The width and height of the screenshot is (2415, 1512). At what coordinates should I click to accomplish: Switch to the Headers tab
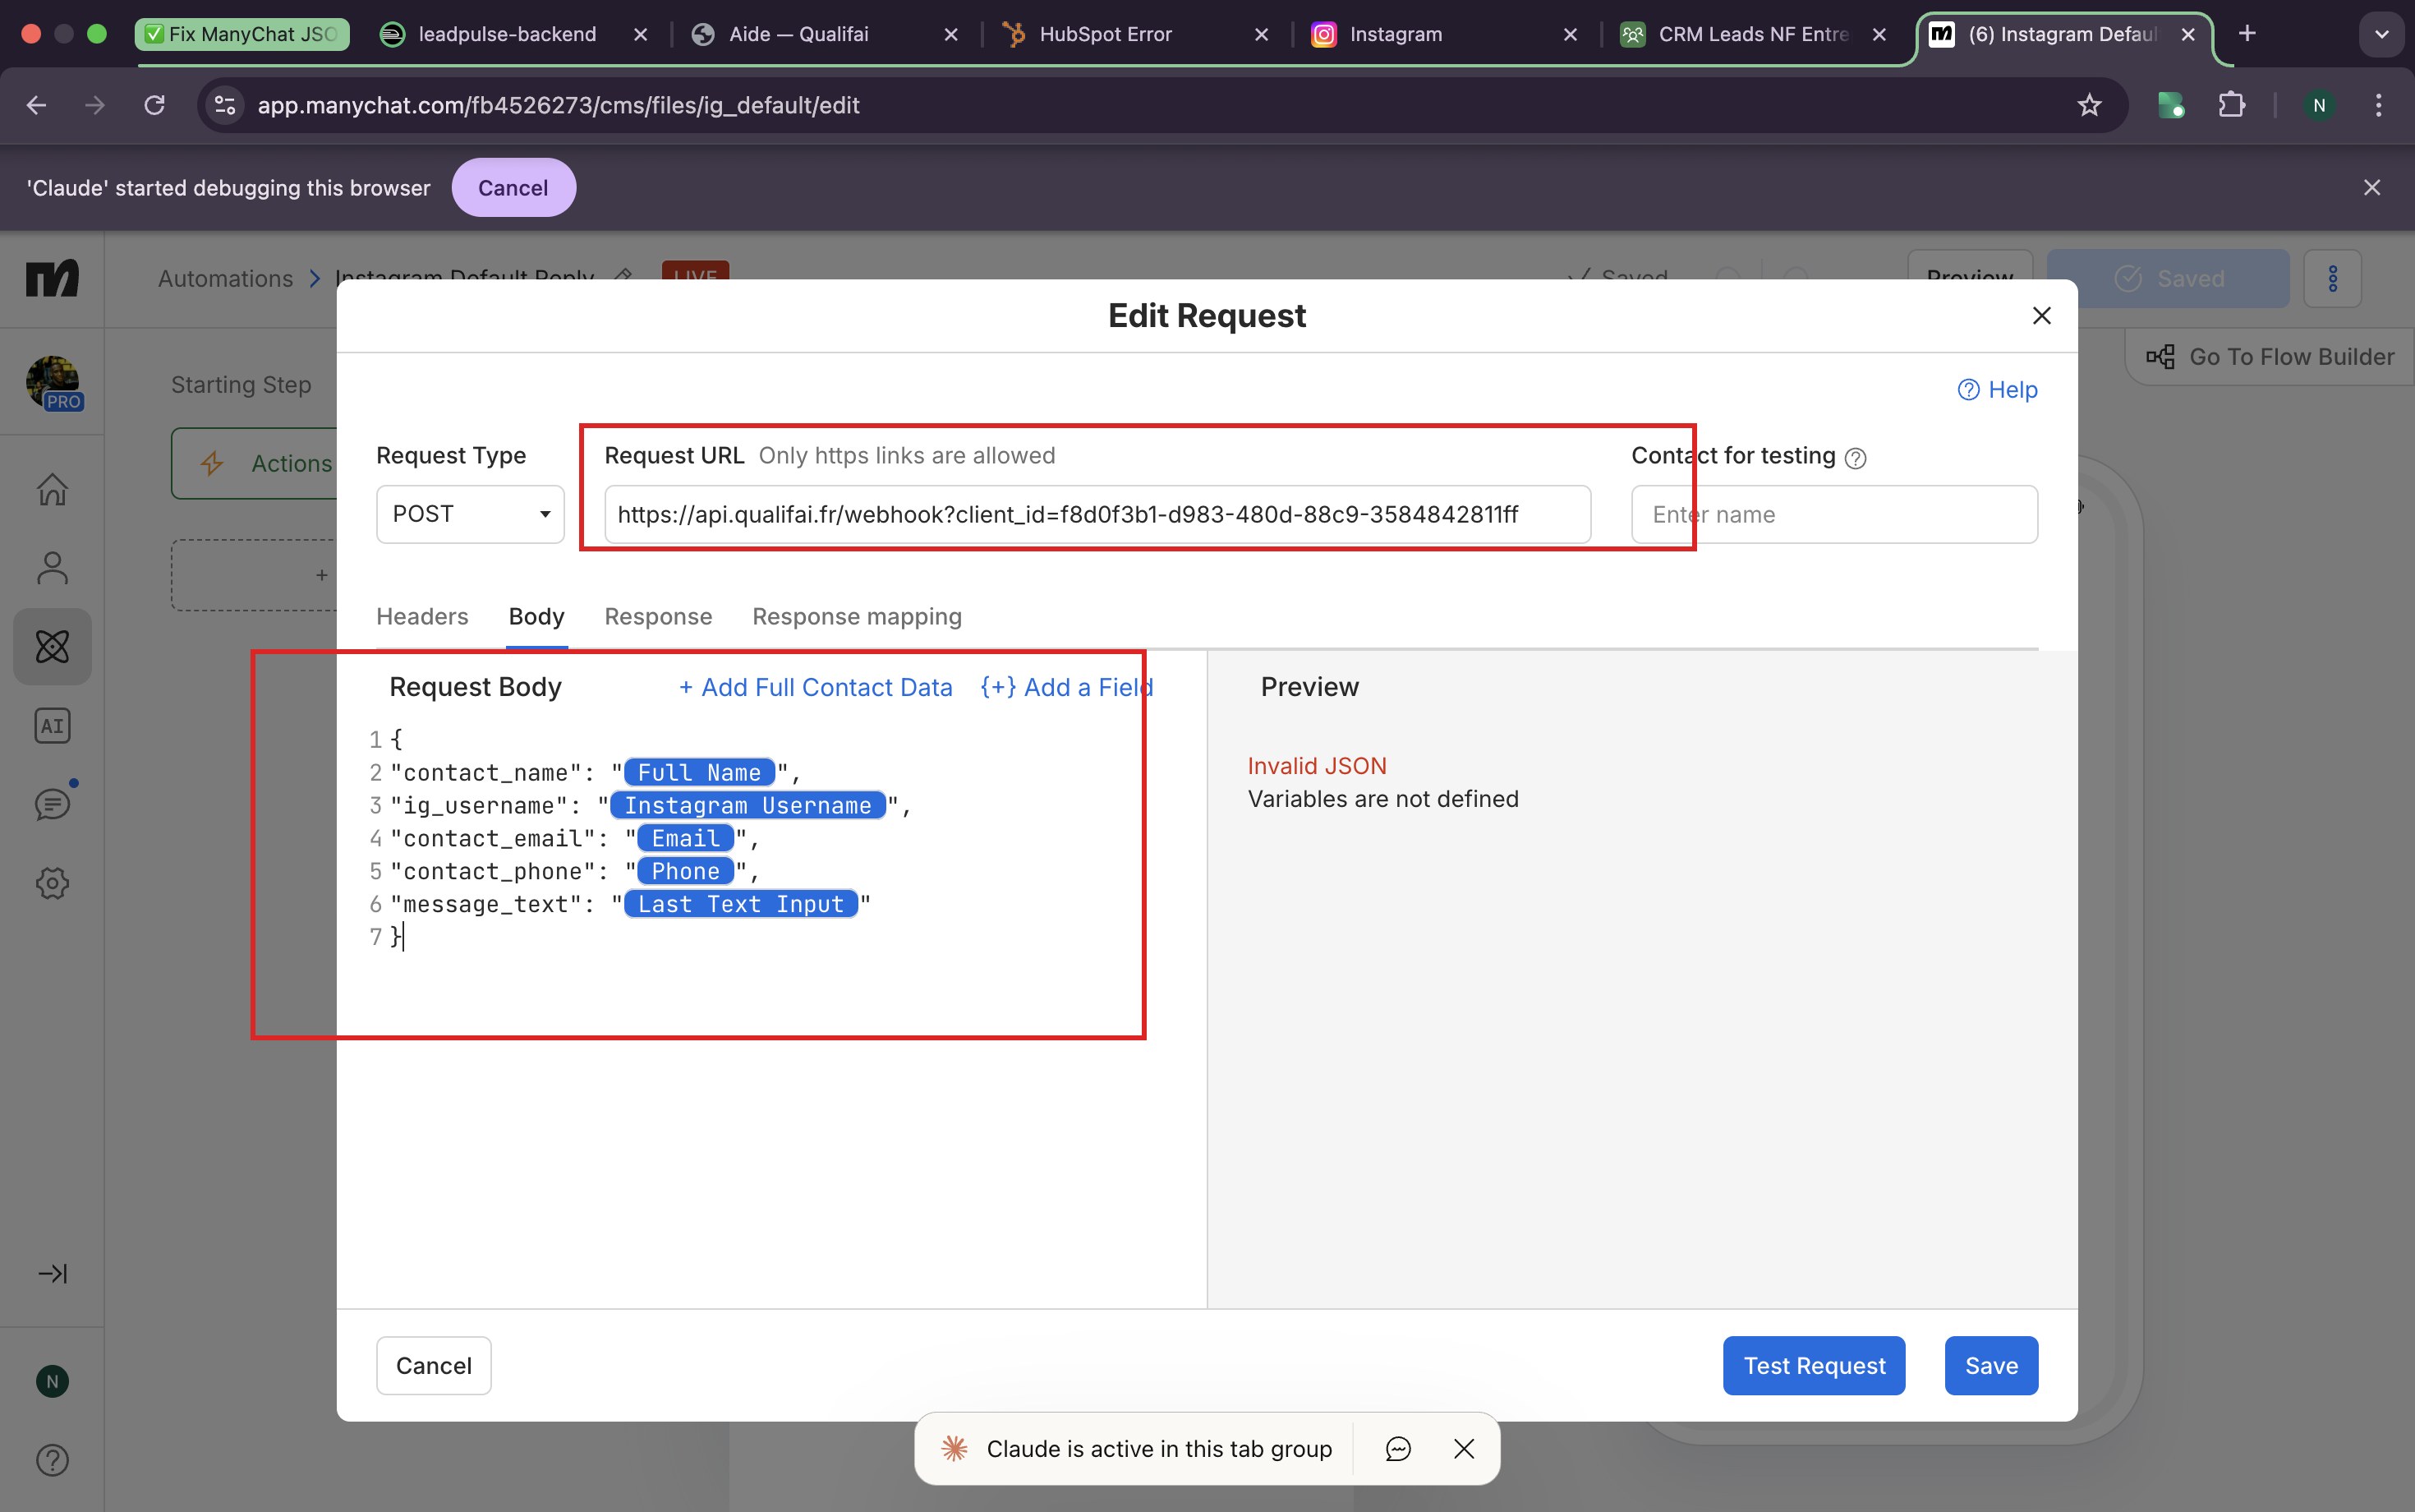pos(421,616)
